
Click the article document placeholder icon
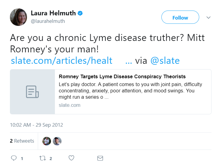click(x=32, y=92)
